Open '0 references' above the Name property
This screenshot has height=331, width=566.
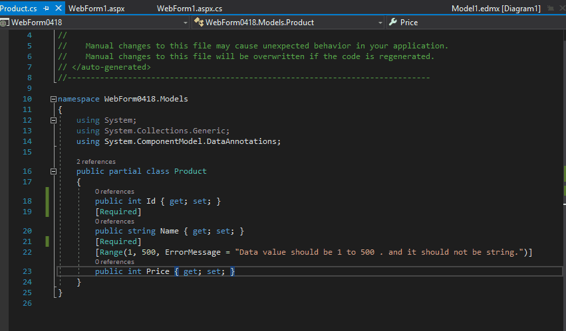(114, 222)
